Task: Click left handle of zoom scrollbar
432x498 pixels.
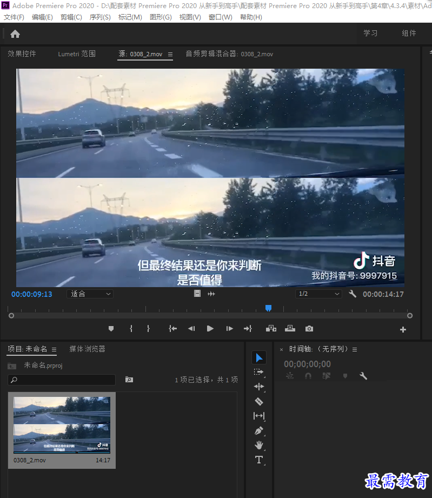Action: pos(11,316)
